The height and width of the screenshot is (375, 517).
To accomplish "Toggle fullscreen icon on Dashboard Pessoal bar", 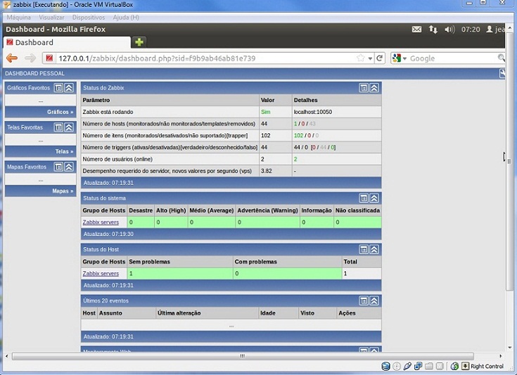I will tap(502, 74).
